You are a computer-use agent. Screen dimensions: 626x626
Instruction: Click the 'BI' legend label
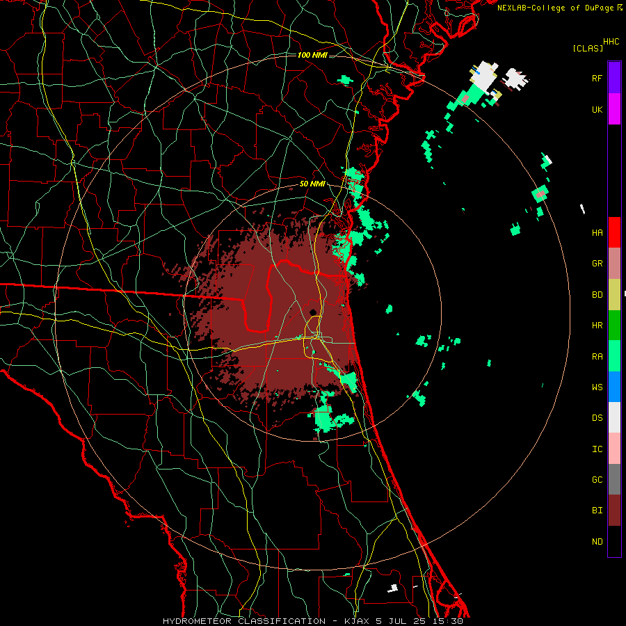[x=597, y=511]
